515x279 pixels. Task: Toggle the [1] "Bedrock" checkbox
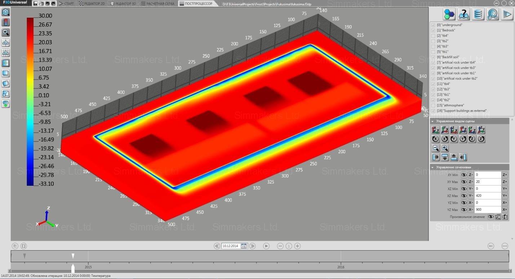[x=433, y=30]
